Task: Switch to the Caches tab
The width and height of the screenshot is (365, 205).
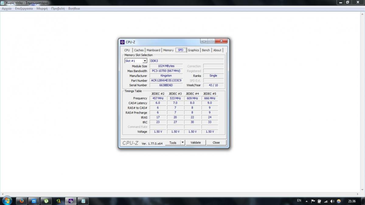Action: coord(139,50)
